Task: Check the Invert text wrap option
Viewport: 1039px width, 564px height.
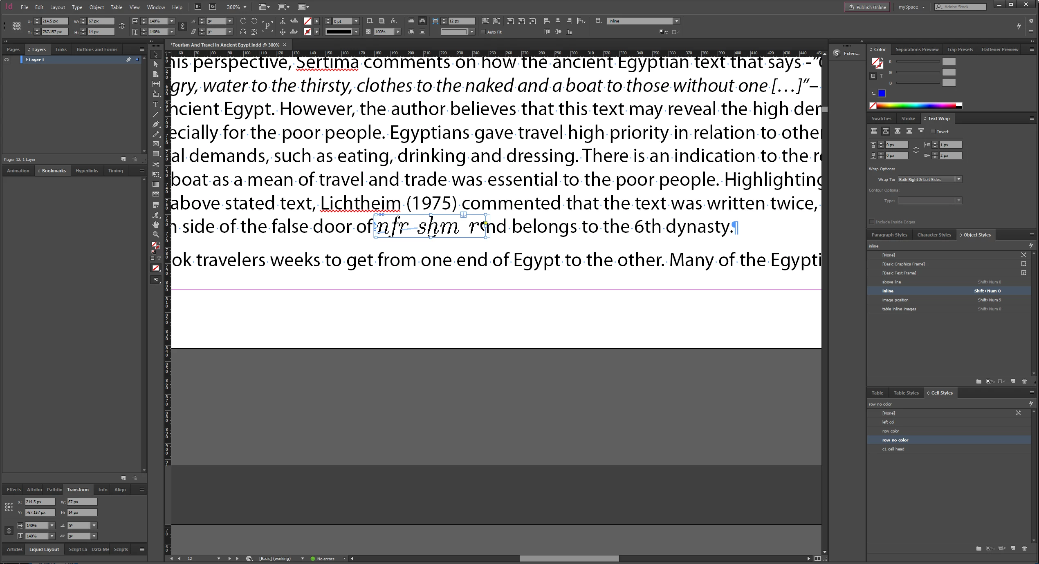Action: click(x=933, y=132)
